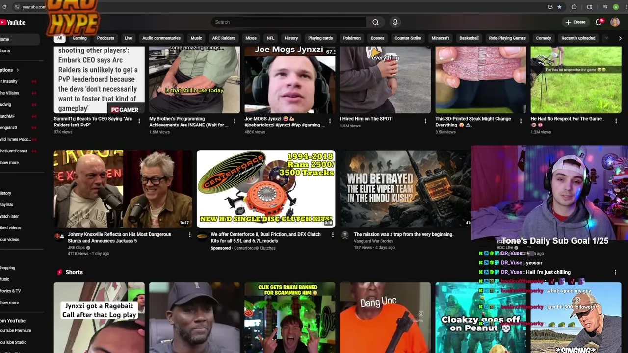
Task: Click the Shorts section red icon
Action: (59, 272)
